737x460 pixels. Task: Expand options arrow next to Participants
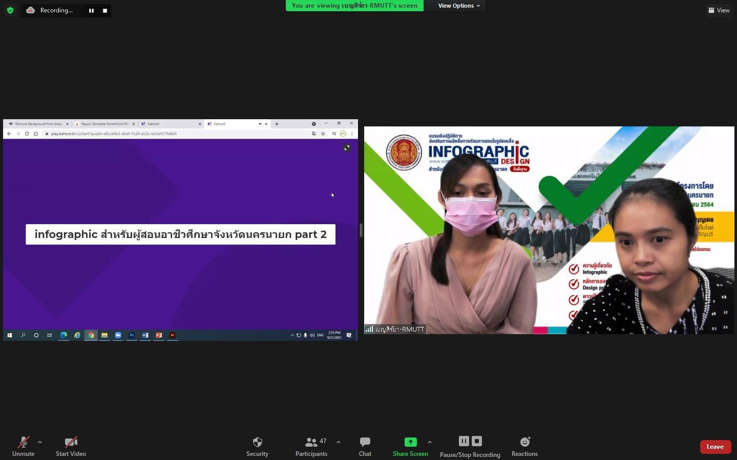click(x=339, y=442)
